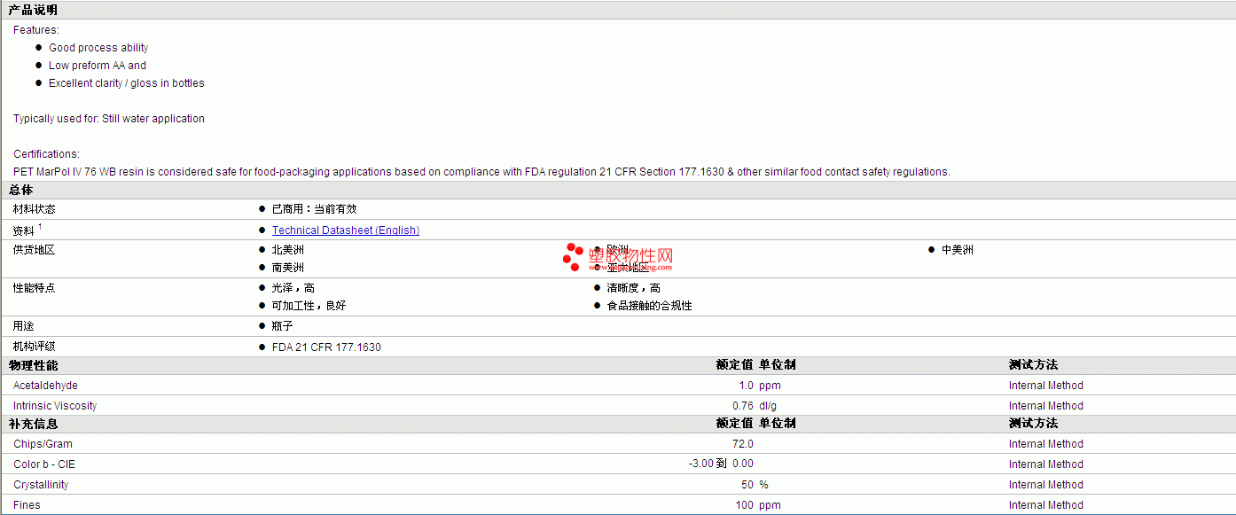Click the Acetaldehyde value 1.0
1236x515 pixels.
click(746, 386)
